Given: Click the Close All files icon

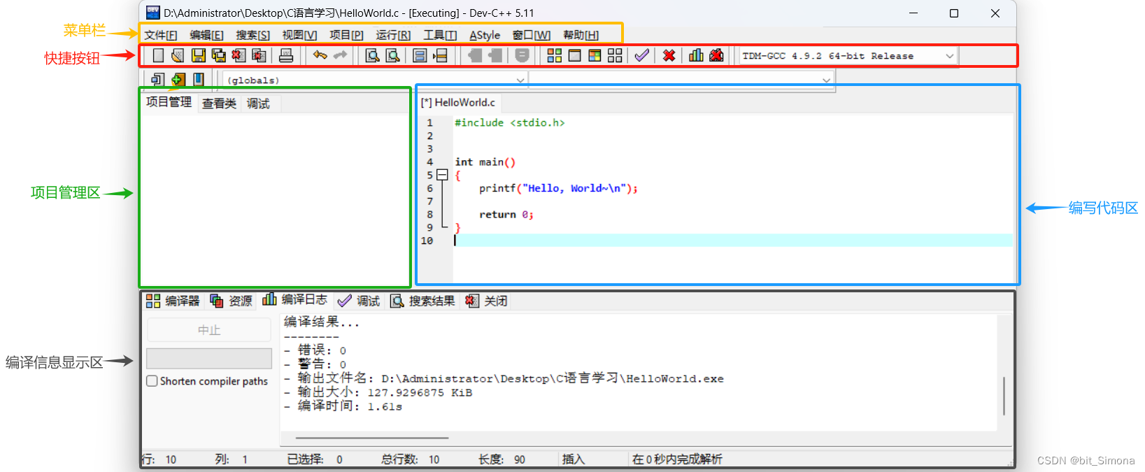Looking at the screenshot, I should [259, 55].
